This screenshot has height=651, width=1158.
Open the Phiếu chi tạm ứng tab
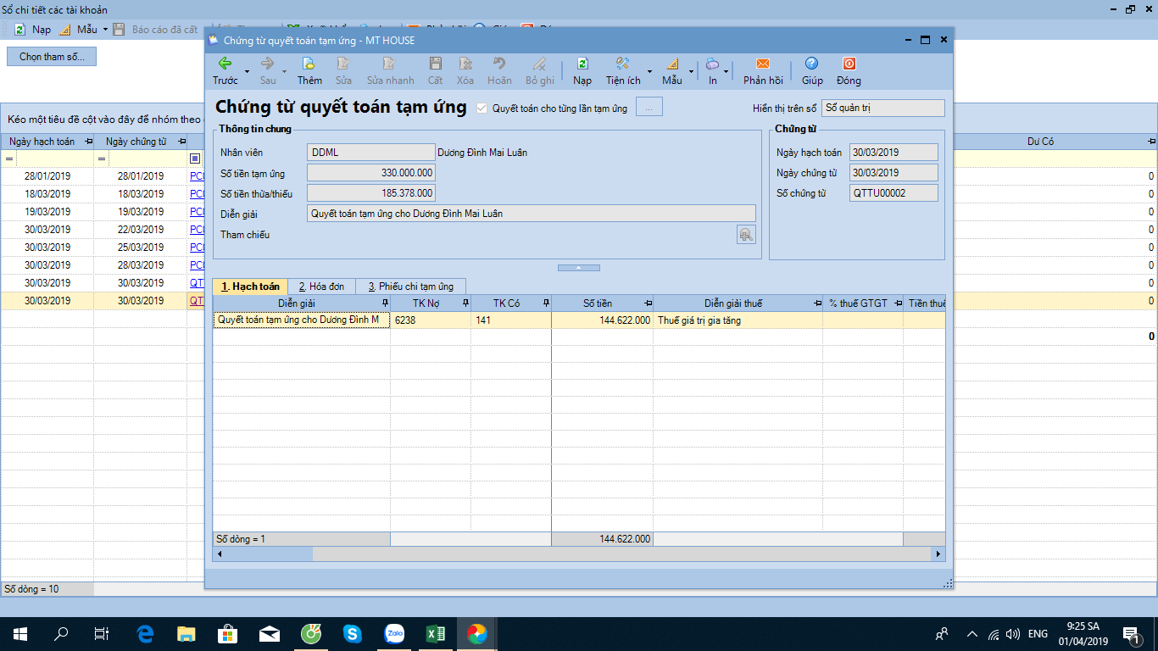pyautogui.click(x=410, y=287)
